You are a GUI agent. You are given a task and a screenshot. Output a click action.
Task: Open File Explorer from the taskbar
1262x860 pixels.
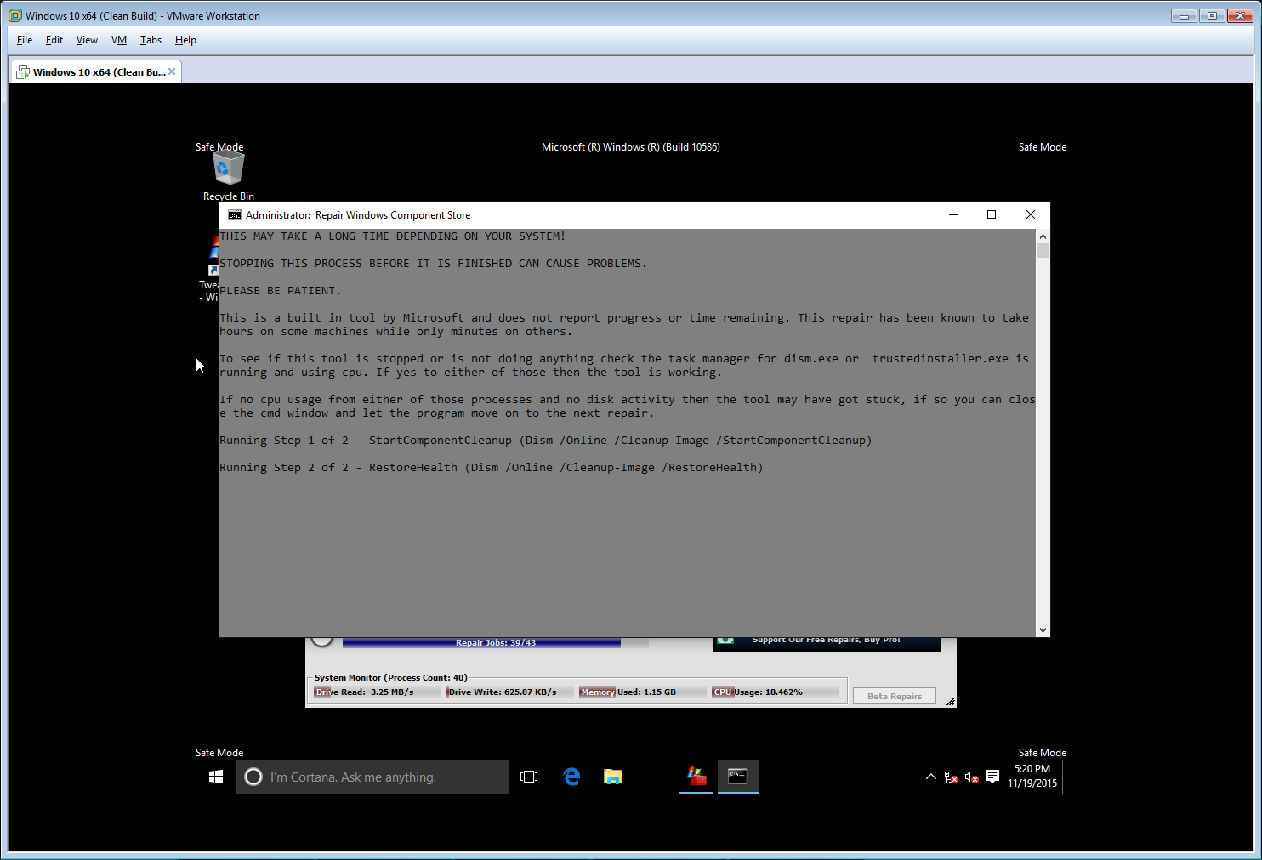coord(613,777)
